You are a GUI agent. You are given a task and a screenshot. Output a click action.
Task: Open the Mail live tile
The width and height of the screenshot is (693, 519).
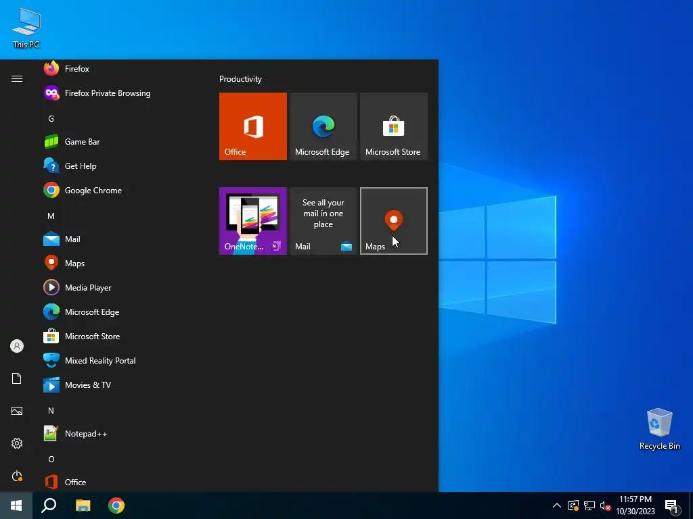click(323, 221)
